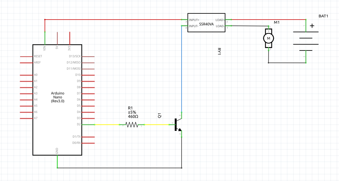The width and height of the screenshot is (339, 181).
Task: Click the battery plus sign marker
Action: (x=312, y=26)
